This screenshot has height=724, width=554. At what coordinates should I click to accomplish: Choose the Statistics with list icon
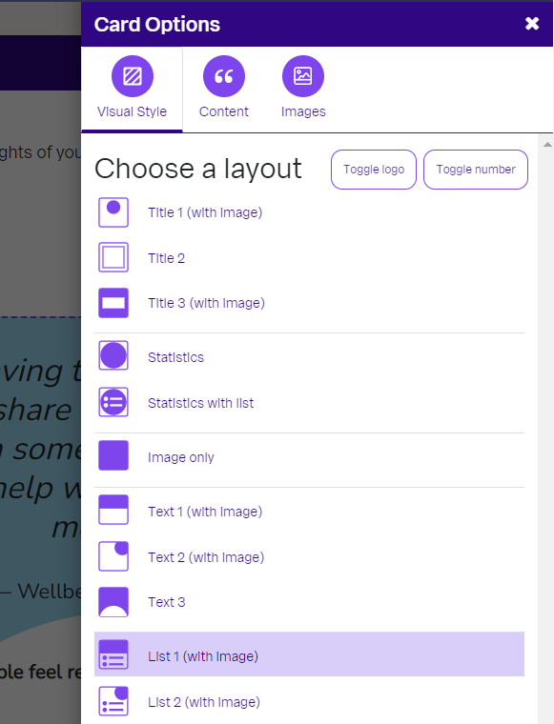tap(113, 402)
